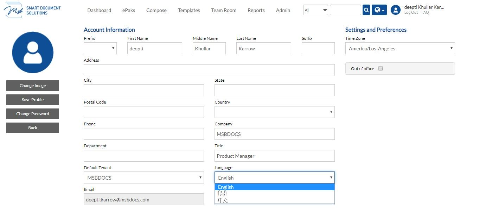Click the Postal Code field
The image size is (479, 212).
(144, 112)
